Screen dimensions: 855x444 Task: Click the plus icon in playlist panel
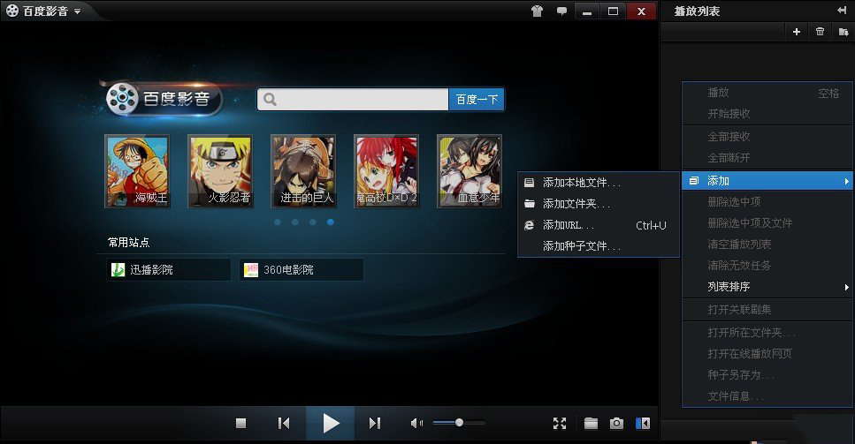pyautogui.click(x=796, y=32)
